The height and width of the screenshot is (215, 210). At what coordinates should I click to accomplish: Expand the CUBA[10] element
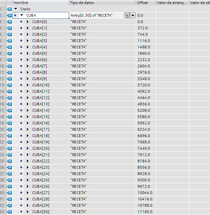point(28,85)
